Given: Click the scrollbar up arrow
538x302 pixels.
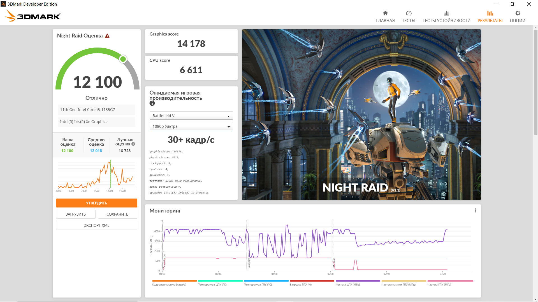Looking at the screenshot, I should pyautogui.click(x=535, y=27).
